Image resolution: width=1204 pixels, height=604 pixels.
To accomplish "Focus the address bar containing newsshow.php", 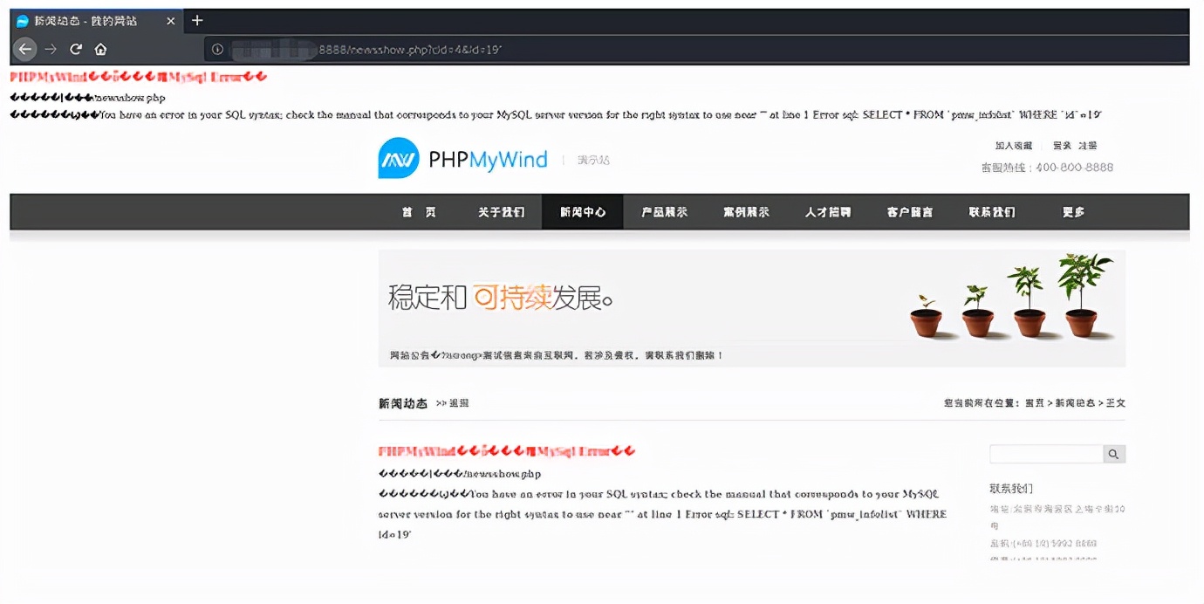I will tap(695, 50).
